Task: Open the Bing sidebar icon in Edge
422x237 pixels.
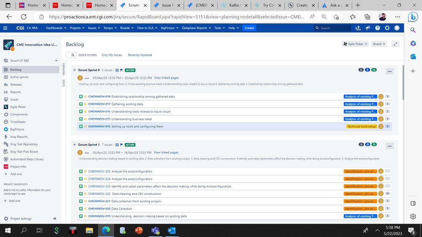Action: (413, 17)
